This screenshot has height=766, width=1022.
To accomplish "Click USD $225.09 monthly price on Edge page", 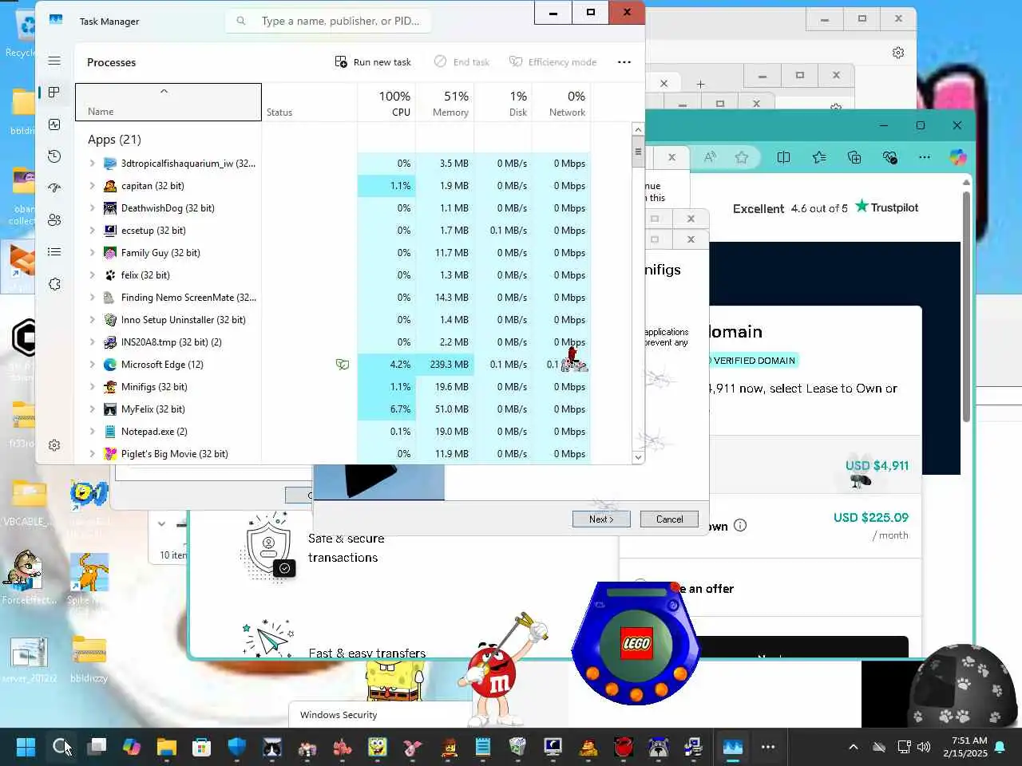I will click(871, 517).
